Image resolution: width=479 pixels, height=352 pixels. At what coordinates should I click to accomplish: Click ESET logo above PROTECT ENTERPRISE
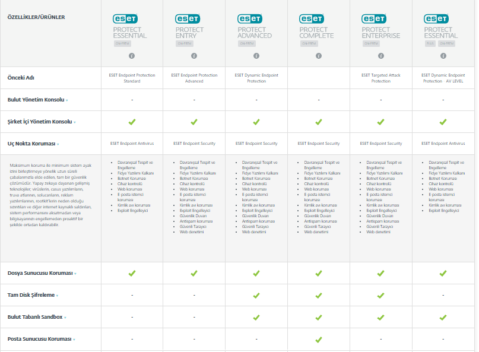point(374,19)
